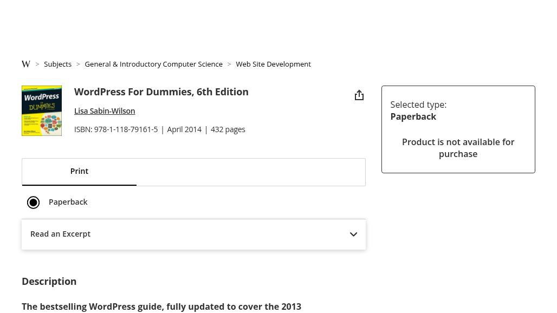Switch to the Print tab

click(x=79, y=171)
